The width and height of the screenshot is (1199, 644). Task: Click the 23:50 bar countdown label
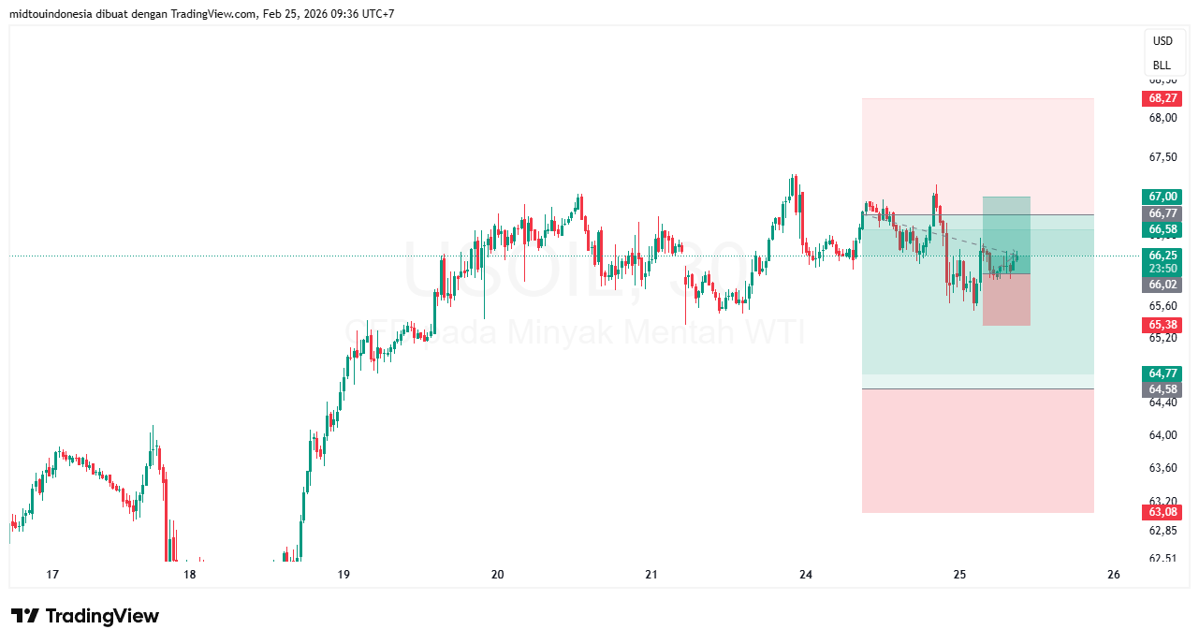[1162, 268]
